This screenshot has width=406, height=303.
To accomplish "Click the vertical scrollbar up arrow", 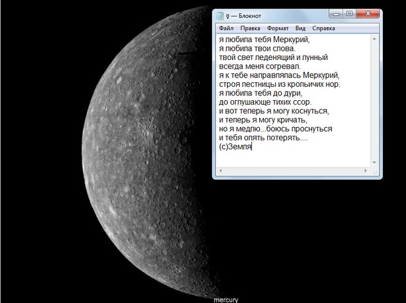I will click(x=374, y=39).
